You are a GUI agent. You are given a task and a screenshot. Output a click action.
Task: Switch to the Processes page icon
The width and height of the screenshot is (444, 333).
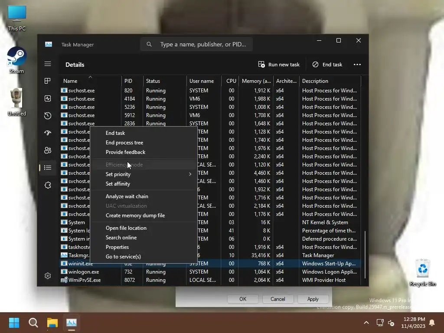48,81
